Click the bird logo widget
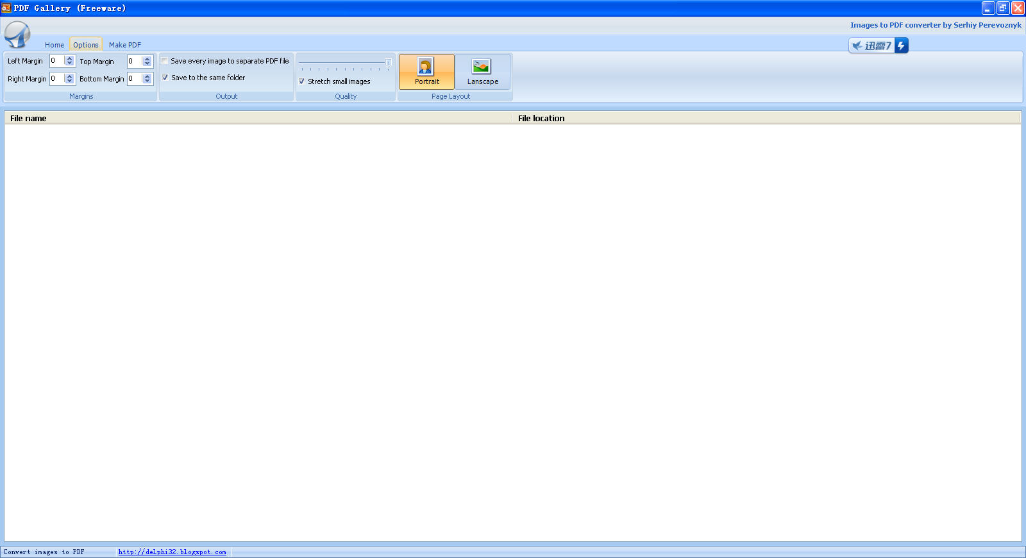 pyautogui.click(x=872, y=46)
